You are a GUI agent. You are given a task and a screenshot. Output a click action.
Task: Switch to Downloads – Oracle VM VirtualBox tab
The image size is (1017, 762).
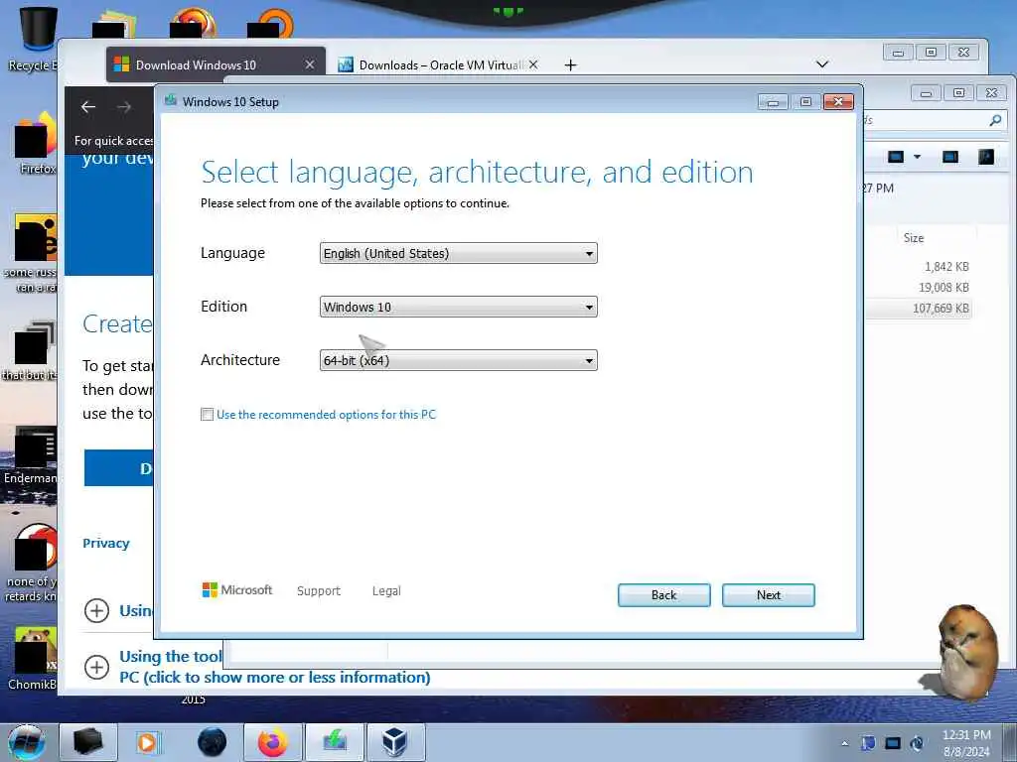pyautogui.click(x=441, y=64)
